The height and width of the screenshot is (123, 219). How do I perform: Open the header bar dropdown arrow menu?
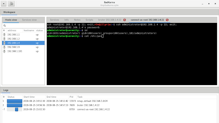pyautogui.click(x=4, y=4)
